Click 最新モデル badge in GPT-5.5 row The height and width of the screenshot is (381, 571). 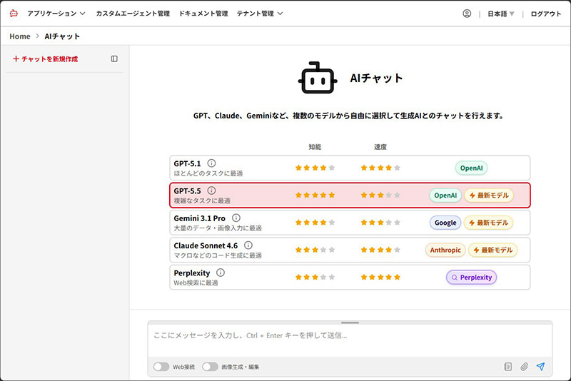pyautogui.click(x=489, y=195)
